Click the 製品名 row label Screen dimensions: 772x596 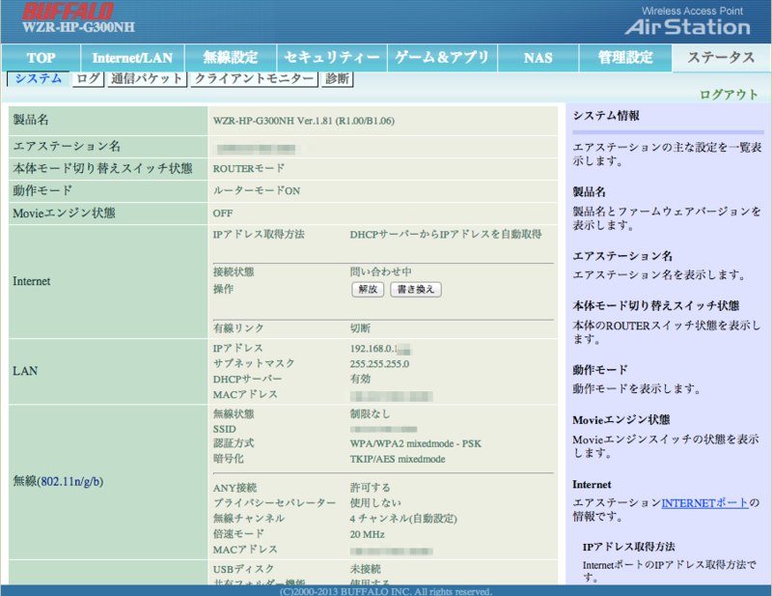point(31,120)
